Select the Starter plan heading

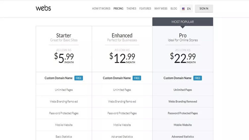point(64,35)
